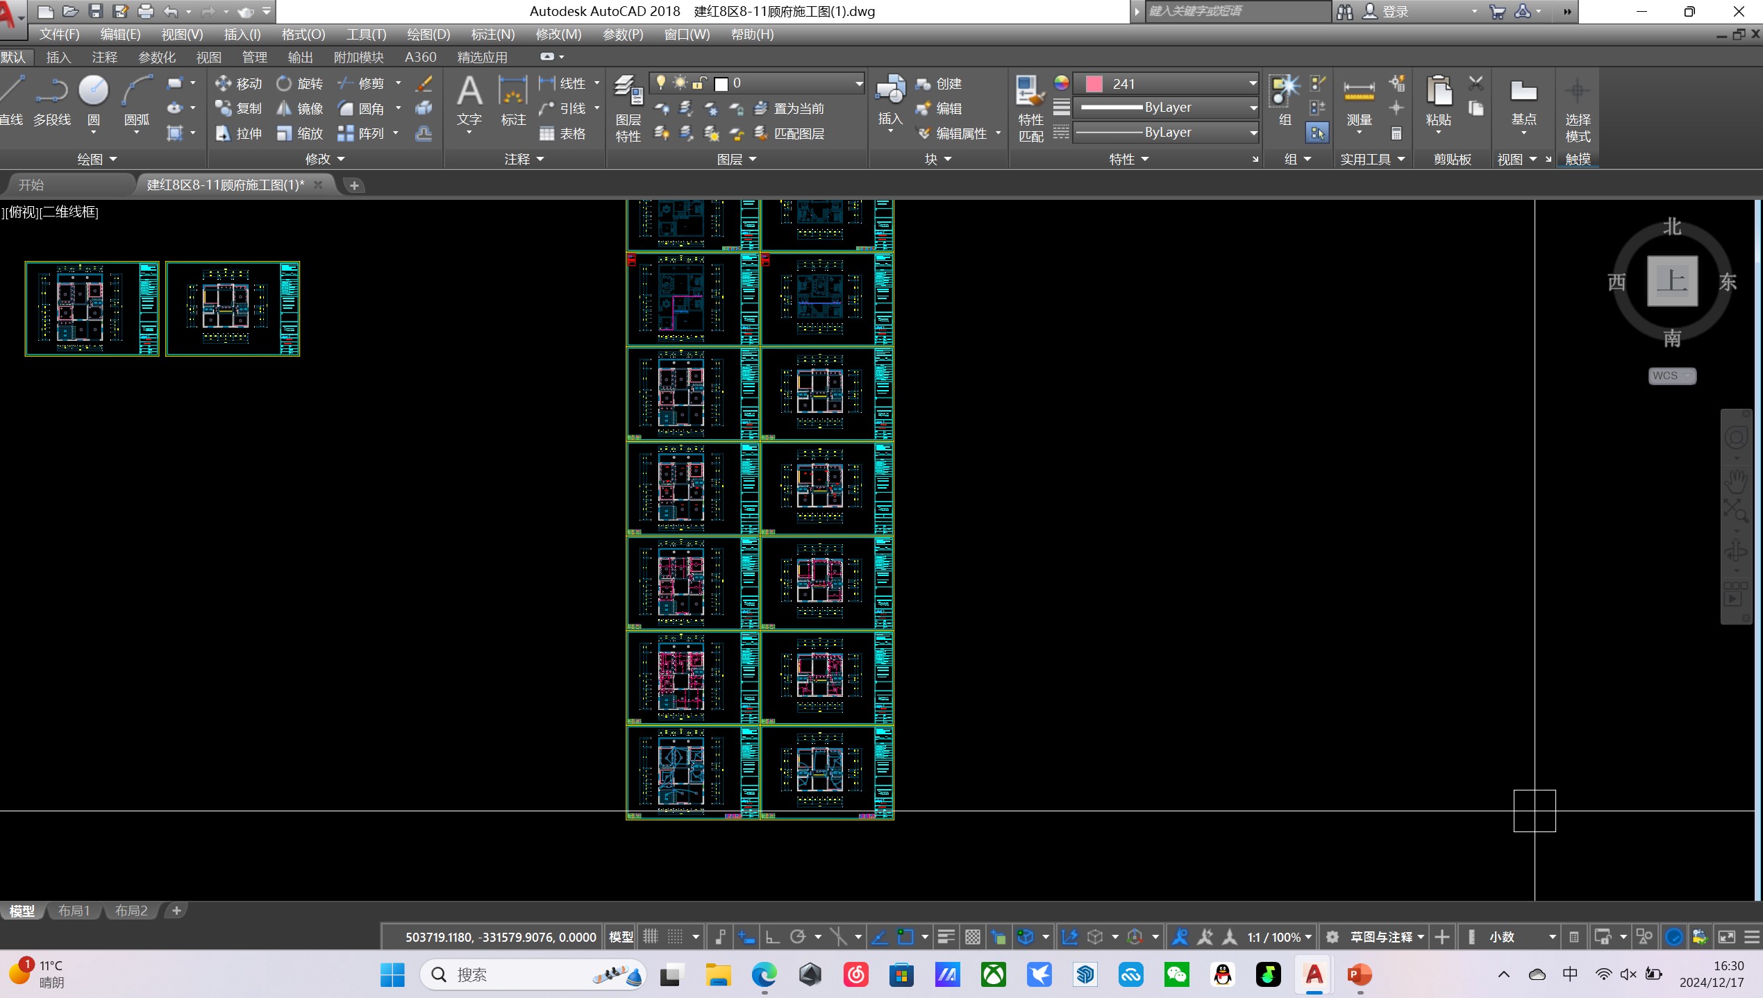
Task: Expand the layer dropdown showing 0
Action: 858,83
